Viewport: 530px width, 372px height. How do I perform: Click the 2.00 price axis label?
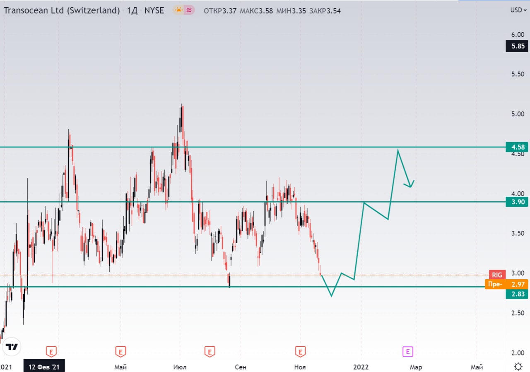click(518, 353)
